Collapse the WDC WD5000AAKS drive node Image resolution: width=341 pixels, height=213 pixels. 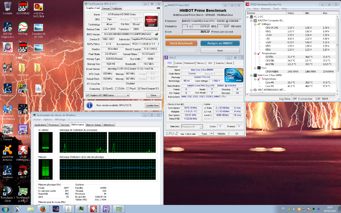coord(251,90)
